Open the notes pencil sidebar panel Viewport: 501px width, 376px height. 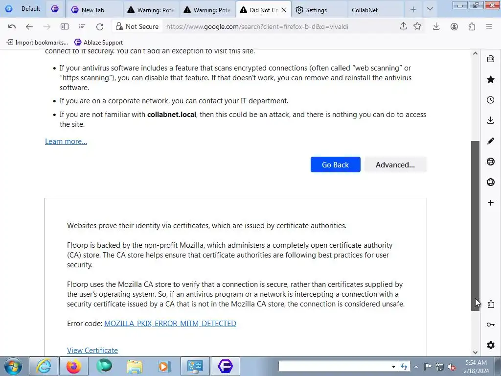click(x=491, y=141)
